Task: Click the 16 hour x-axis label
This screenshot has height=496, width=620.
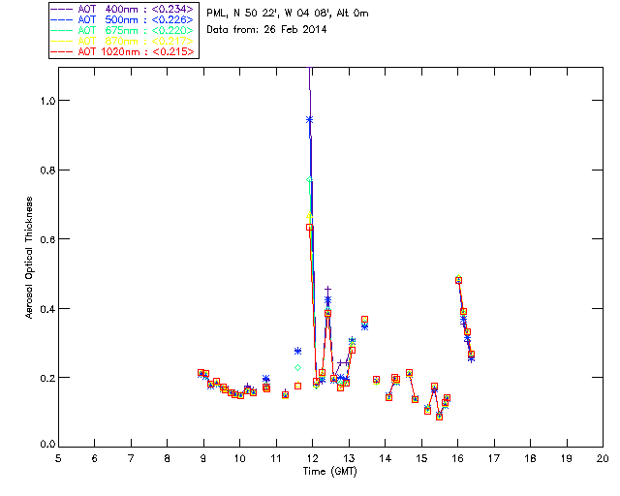Action: (x=457, y=458)
